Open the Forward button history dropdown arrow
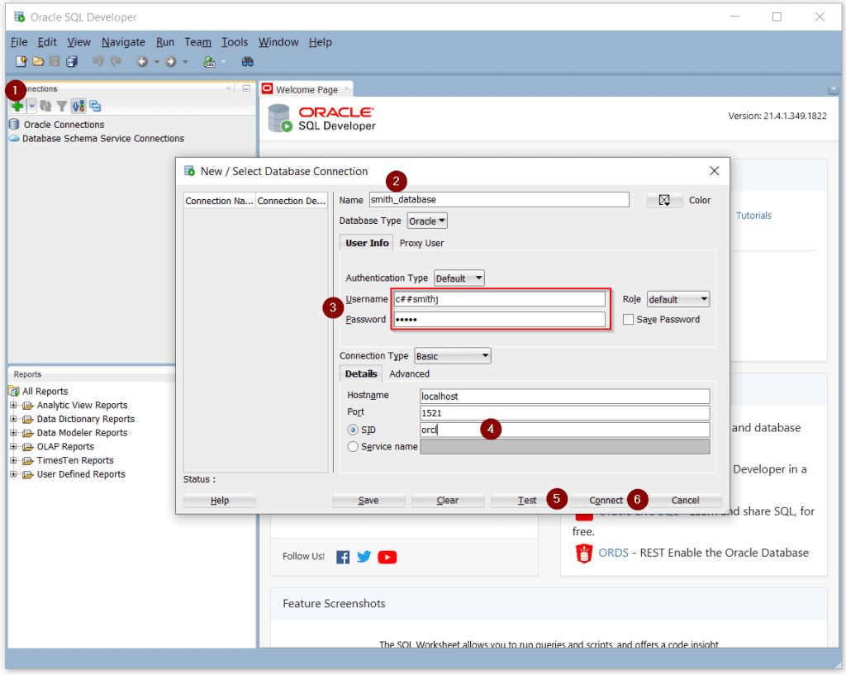This screenshot has height=675, width=846. point(185,62)
